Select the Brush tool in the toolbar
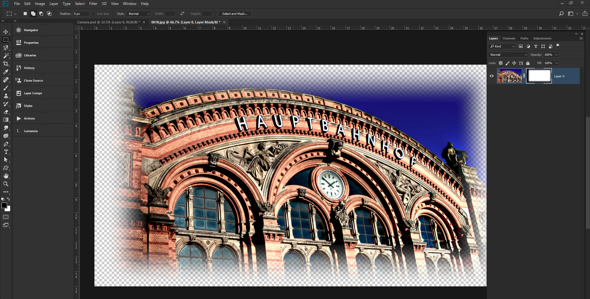590x299 pixels. pos(6,88)
